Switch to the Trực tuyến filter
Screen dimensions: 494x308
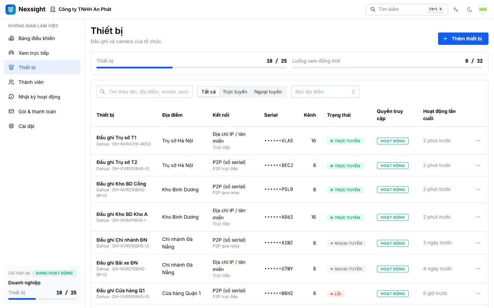point(235,92)
